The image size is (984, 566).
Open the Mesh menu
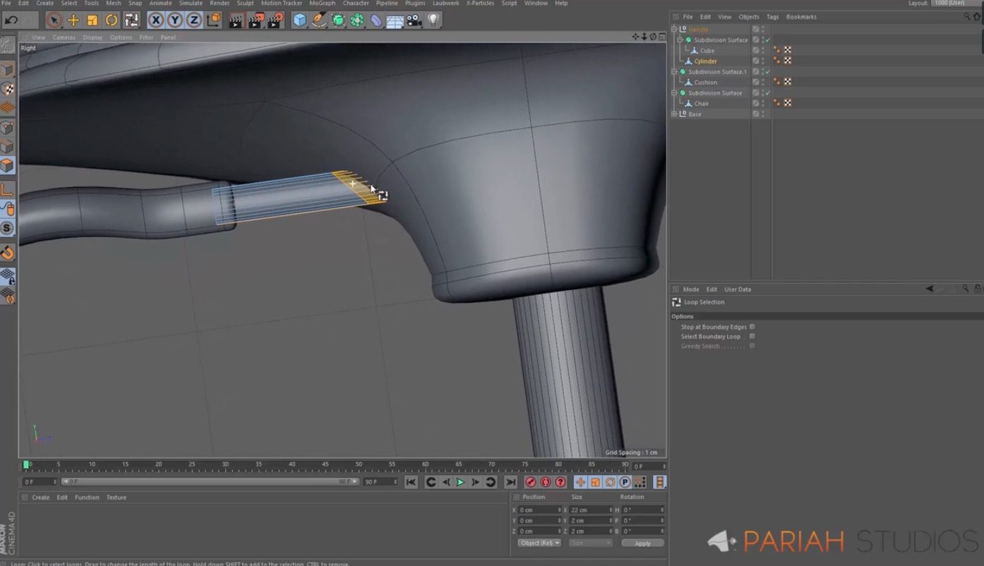113,4
